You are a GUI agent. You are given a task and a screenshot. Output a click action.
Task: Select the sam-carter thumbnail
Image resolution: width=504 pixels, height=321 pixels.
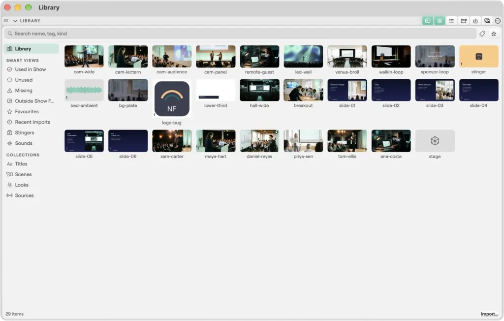click(x=172, y=141)
